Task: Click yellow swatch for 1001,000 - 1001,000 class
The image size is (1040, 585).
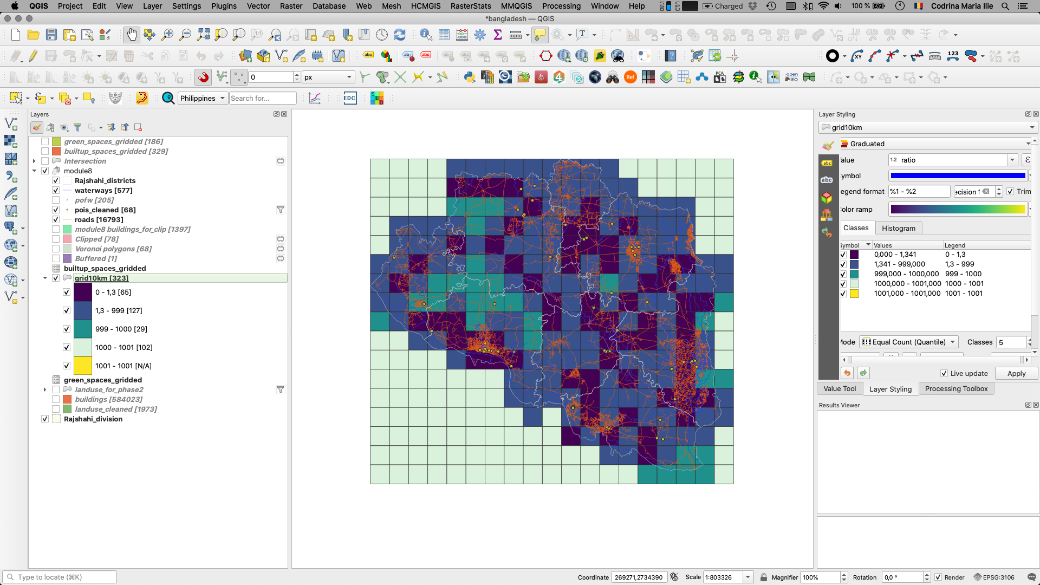Action: click(854, 294)
